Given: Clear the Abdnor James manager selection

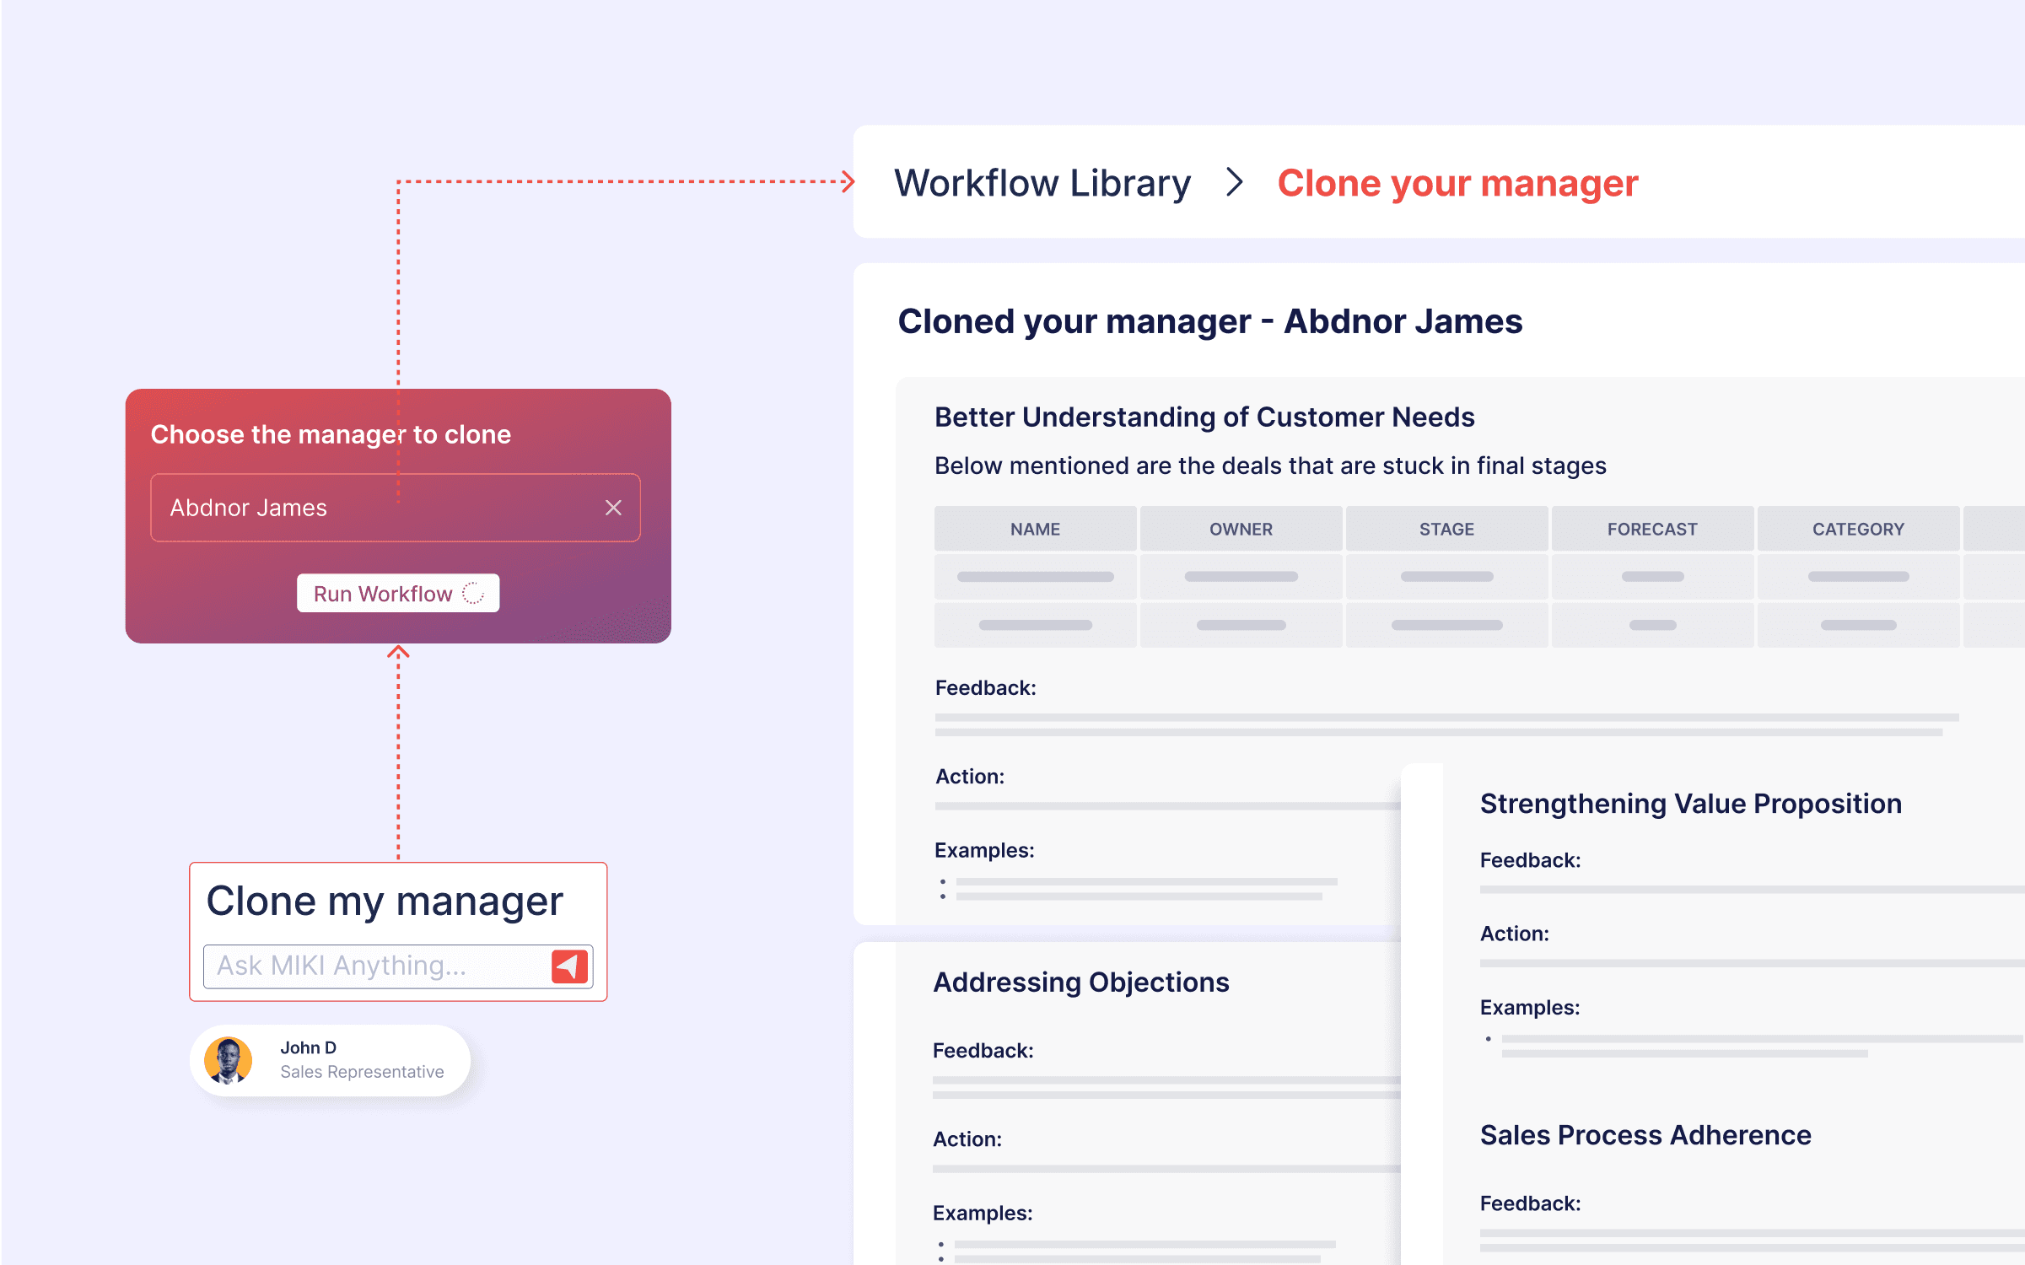Looking at the screenshot, I should (613, 508).
